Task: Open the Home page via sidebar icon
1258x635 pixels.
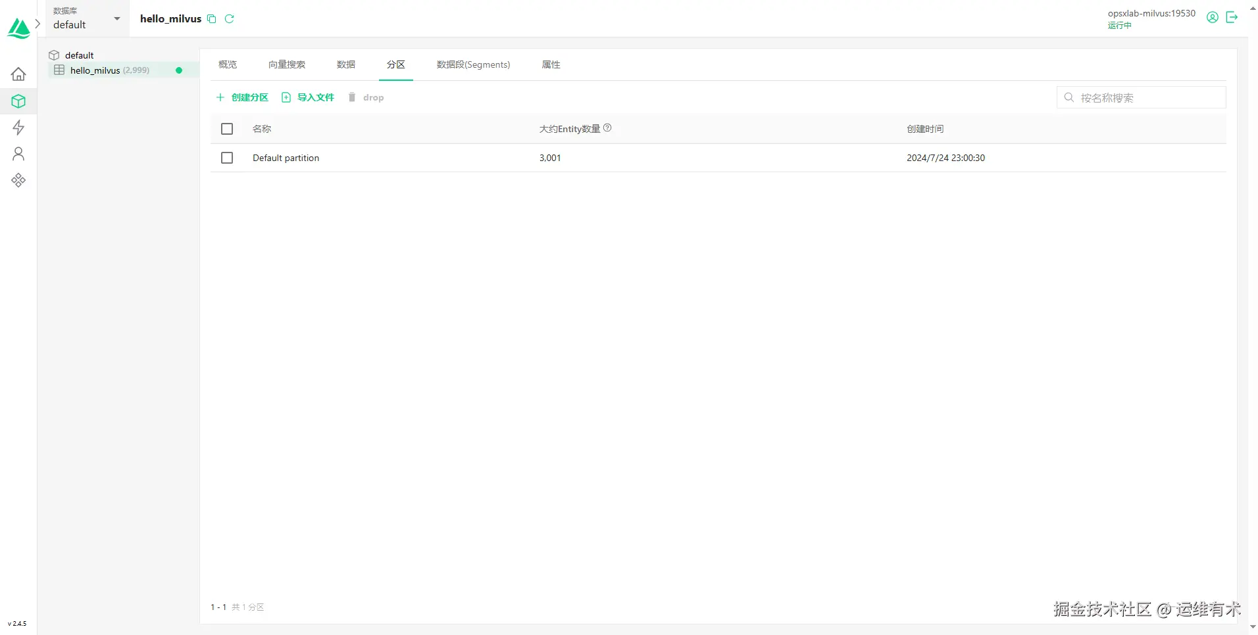Action: coord(18,74)
